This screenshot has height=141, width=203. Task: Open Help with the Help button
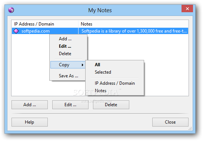pyautogui.click(x=30, y=122)
